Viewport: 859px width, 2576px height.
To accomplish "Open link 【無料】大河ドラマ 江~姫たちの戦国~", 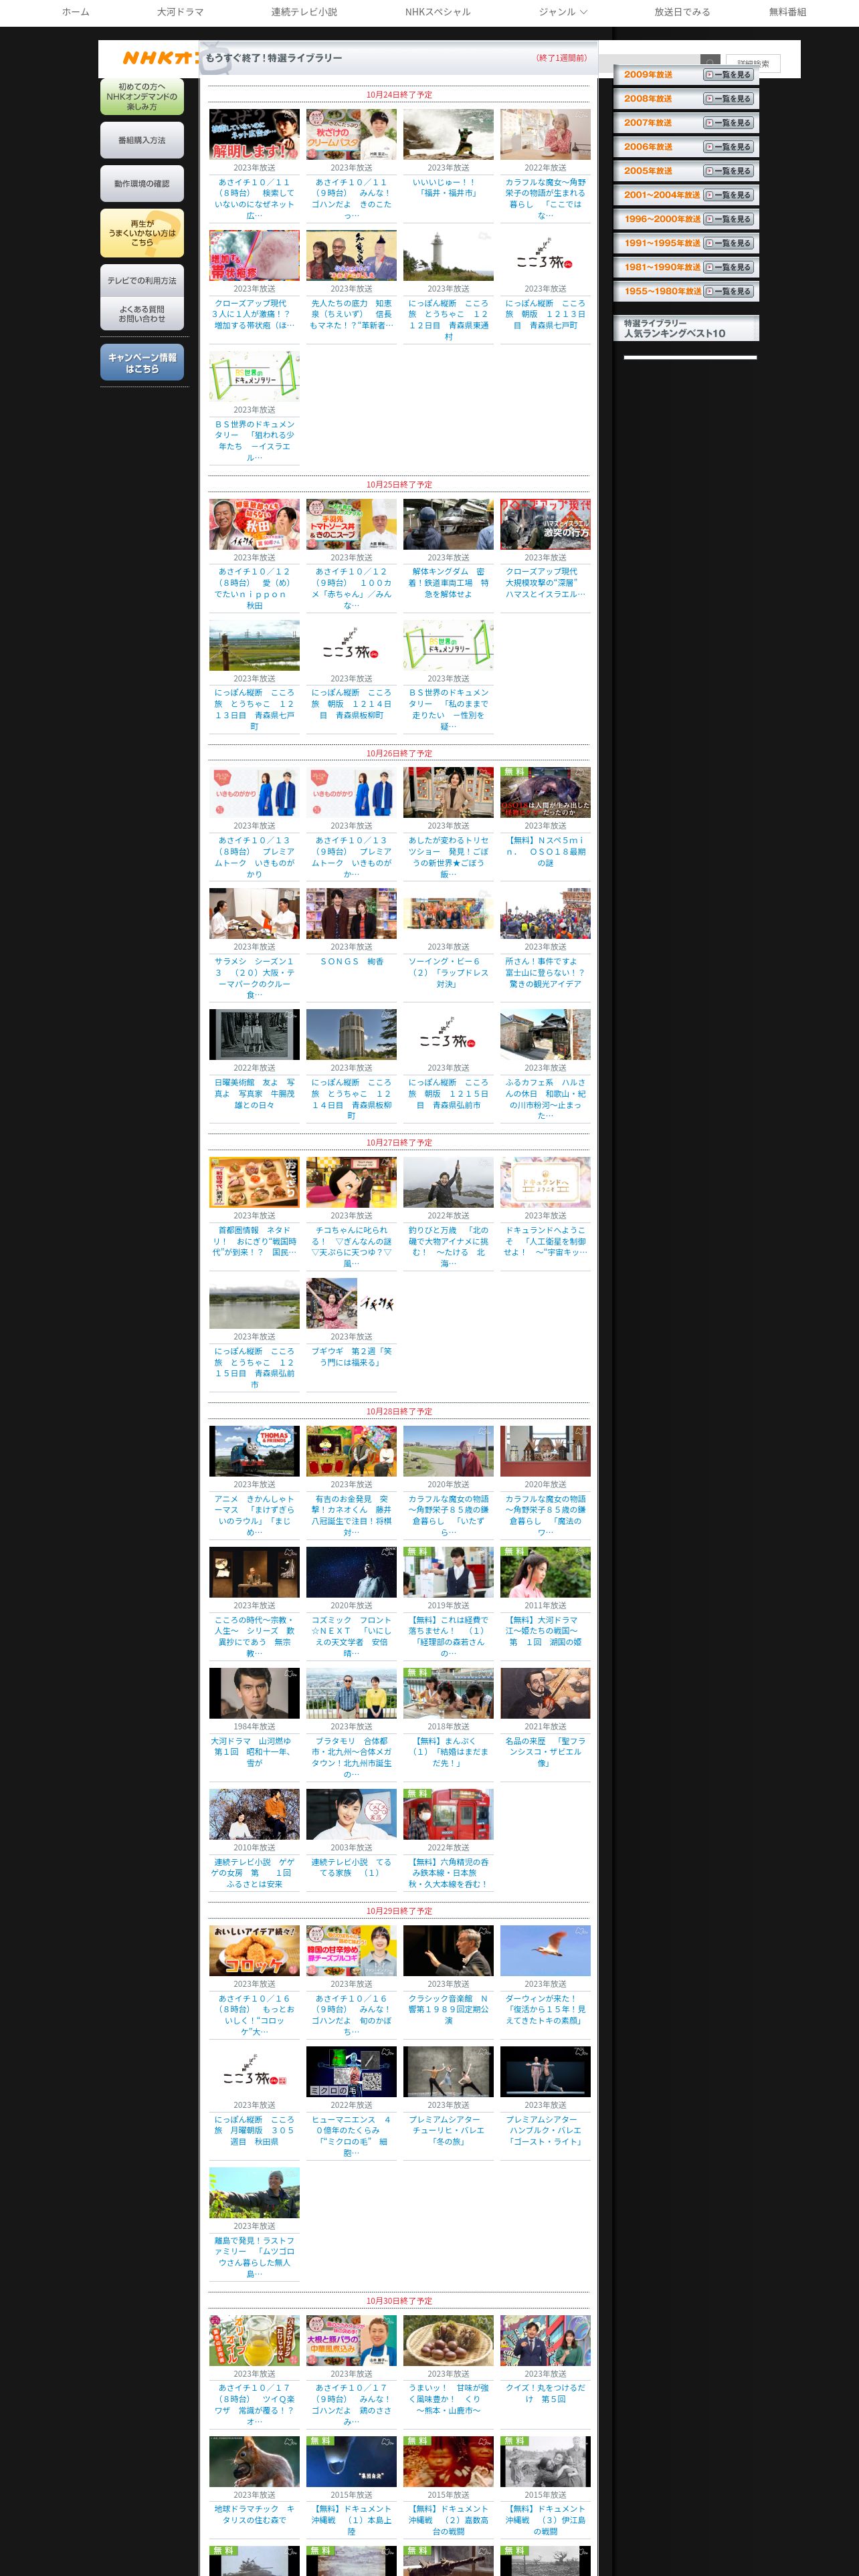I will point(545,1631).
